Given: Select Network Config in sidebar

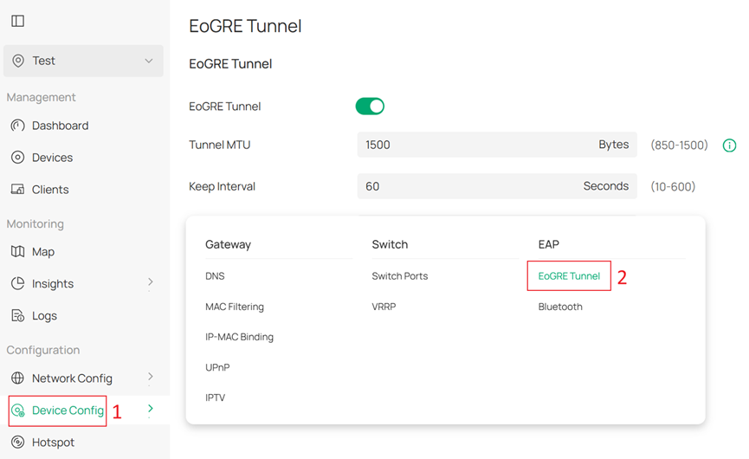Looking at the screenshot, I should 72,378.
